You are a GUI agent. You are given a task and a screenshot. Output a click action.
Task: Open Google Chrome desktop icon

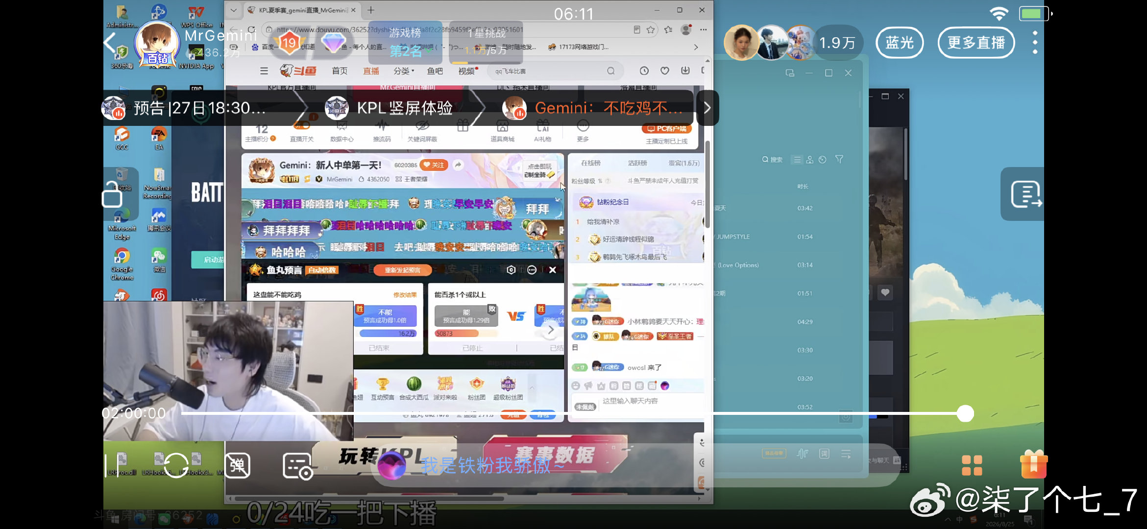(122, 264)
